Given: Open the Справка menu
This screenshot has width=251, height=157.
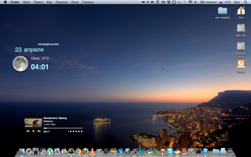Looking at the screenshot, I should [x=88, y=2].
